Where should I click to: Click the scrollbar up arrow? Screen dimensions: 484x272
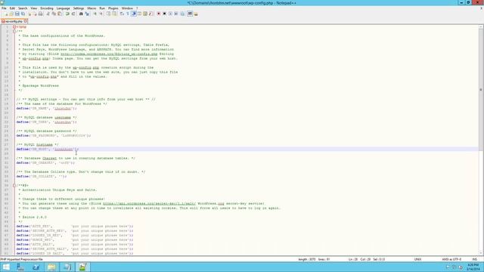pyautogui.click(x=481, y=27)
